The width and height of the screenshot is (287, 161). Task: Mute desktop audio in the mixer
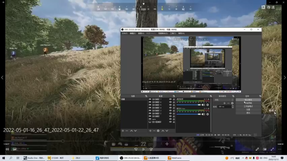203,105
